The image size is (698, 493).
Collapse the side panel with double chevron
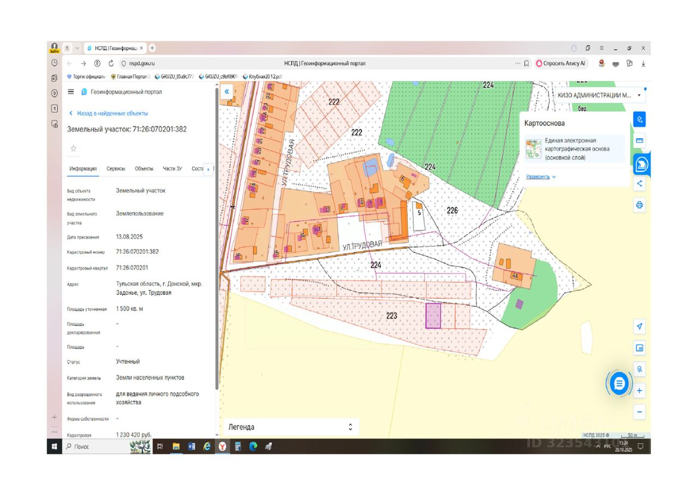[x=227, y=92]
